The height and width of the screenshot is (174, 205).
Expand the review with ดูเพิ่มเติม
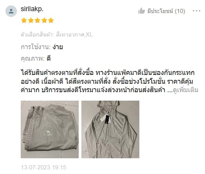[x=185, y=90]
